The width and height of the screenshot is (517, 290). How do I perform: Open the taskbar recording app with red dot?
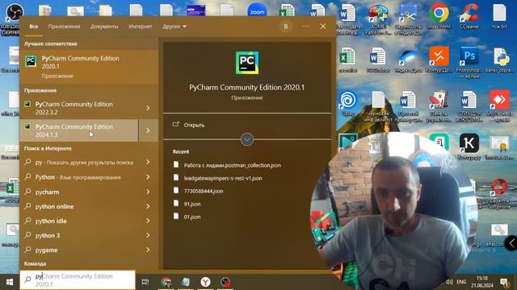225,282
